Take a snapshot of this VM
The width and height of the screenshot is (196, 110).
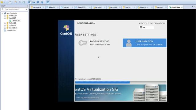16,2
